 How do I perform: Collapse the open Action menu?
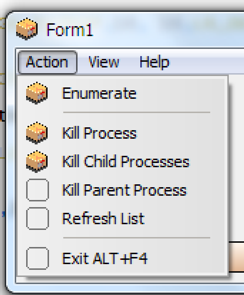click(x=48, y=62)
